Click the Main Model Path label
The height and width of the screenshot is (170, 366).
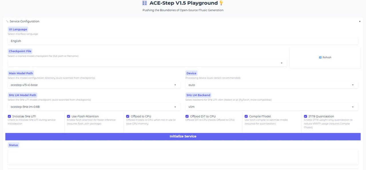[x=21, y=73]
